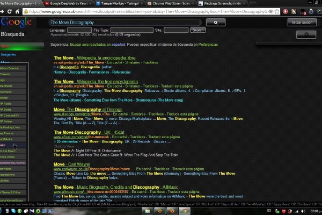The image size is (322, 215).
Task: Open The Move - Music Biography AllMusic result
Action: [116, 187]
